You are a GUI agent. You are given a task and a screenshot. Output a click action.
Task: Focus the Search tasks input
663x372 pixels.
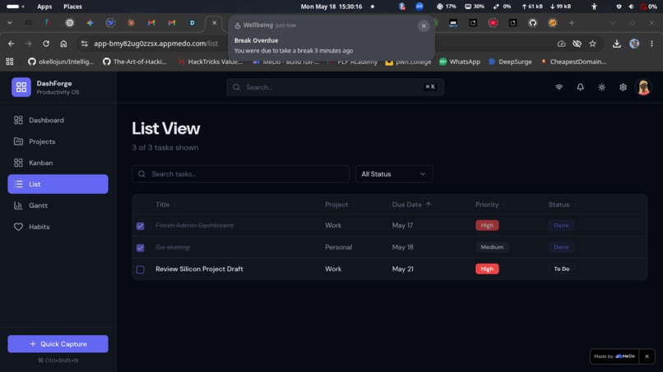tap(240, 174)
